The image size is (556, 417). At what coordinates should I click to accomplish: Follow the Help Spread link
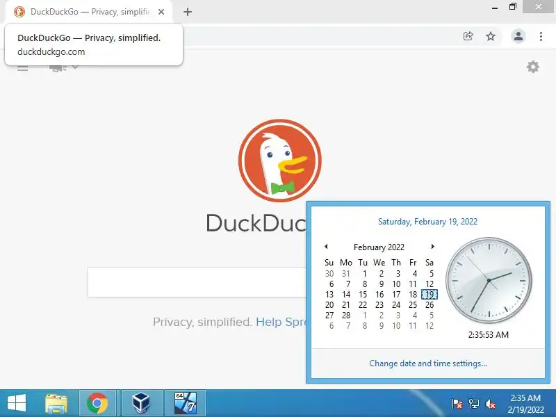(x=281, y=322)
